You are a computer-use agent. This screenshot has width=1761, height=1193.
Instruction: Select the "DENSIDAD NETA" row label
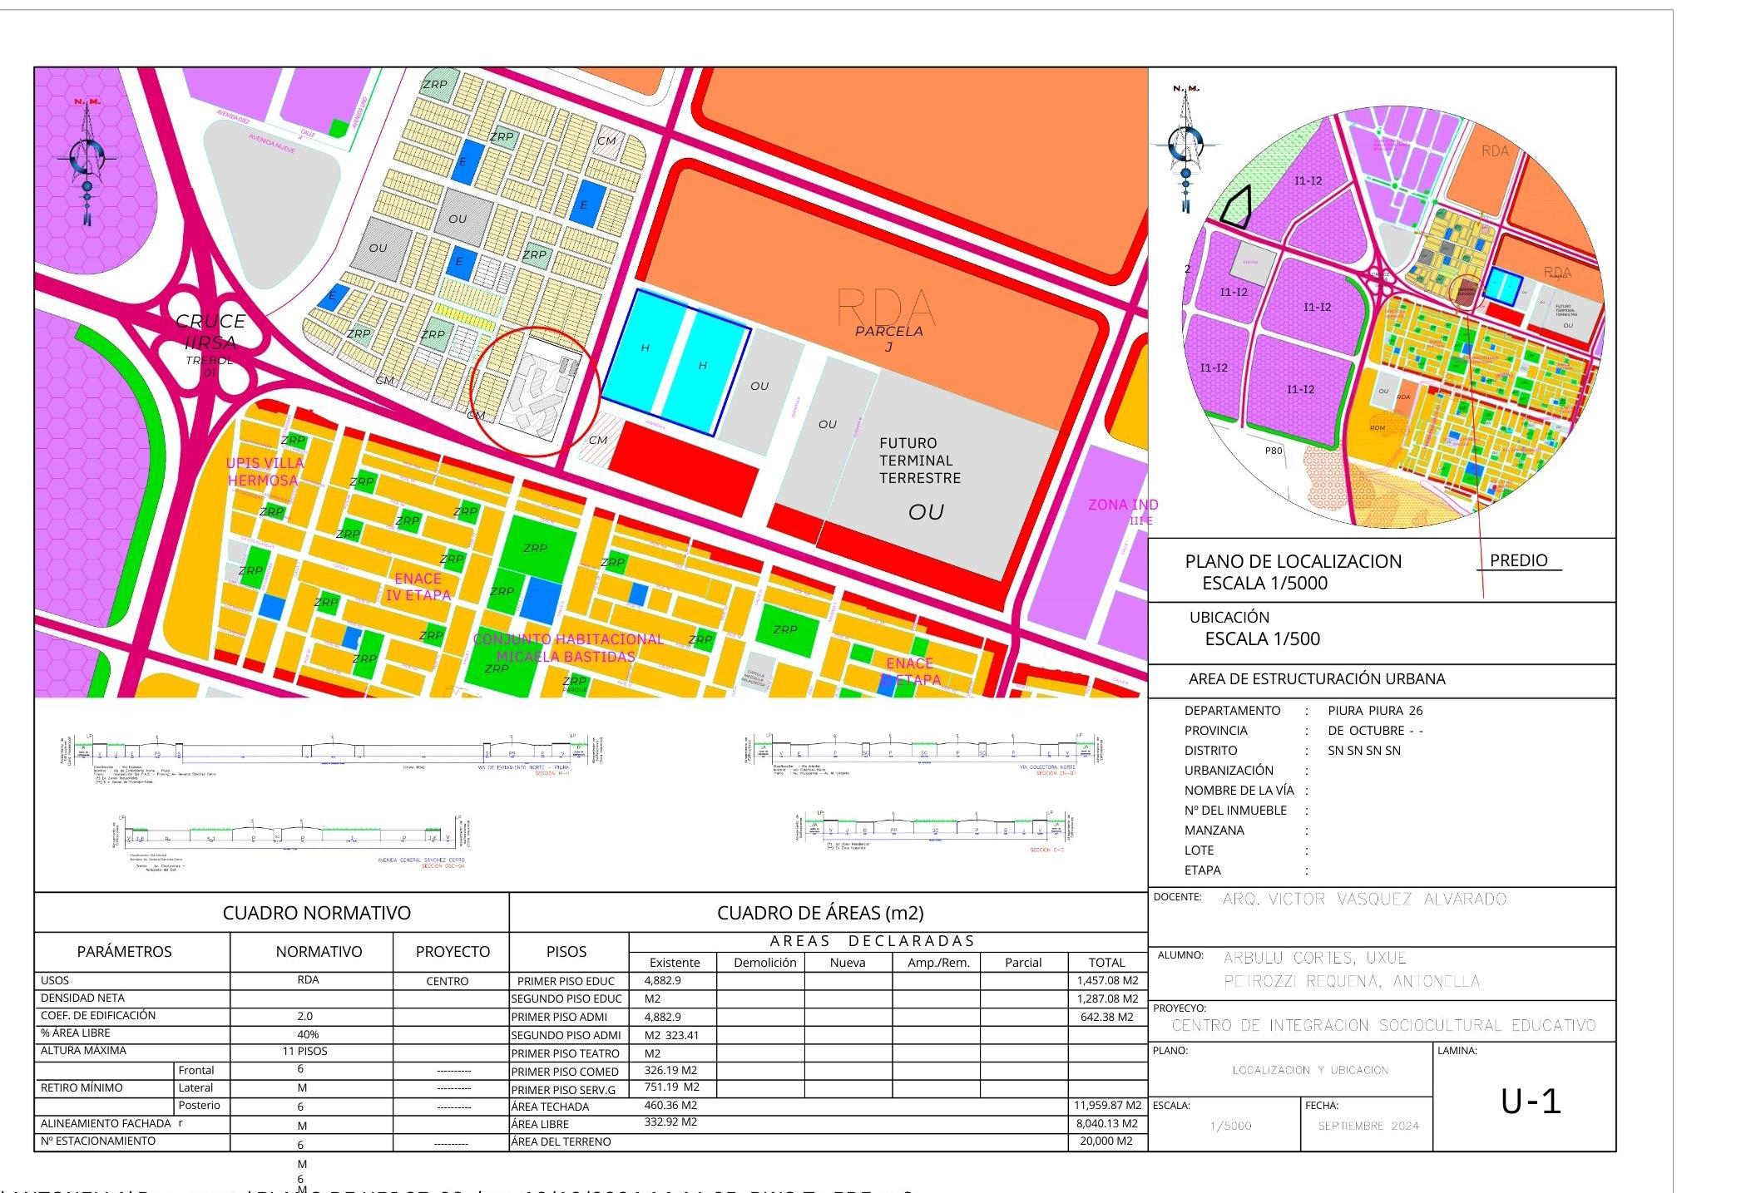click(82, 998)
